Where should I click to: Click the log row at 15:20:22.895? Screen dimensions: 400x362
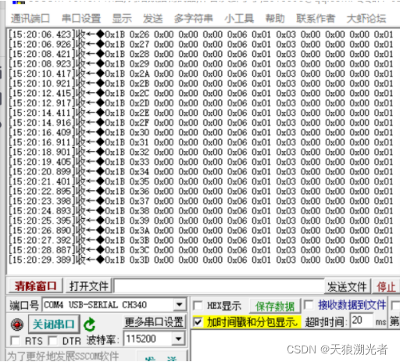[x=201, y=192]
